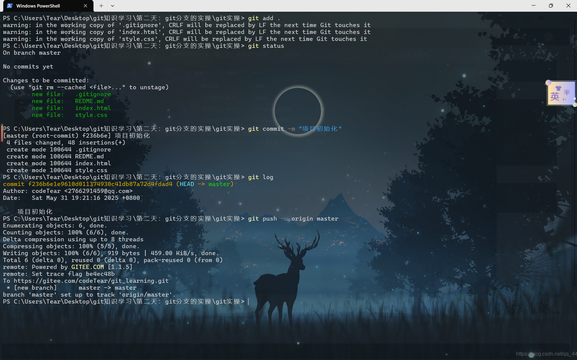Screen dimensions: 577x360
Task: Click the empty title bar area
Action: [x=301, y=6]
